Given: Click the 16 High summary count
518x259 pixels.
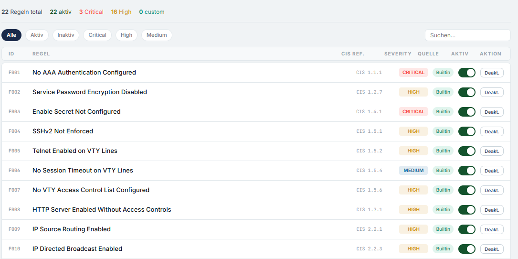Looking at the screenshot, I should [121, 12].
